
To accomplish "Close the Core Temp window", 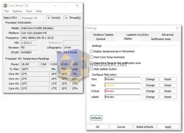I will 77,6.
